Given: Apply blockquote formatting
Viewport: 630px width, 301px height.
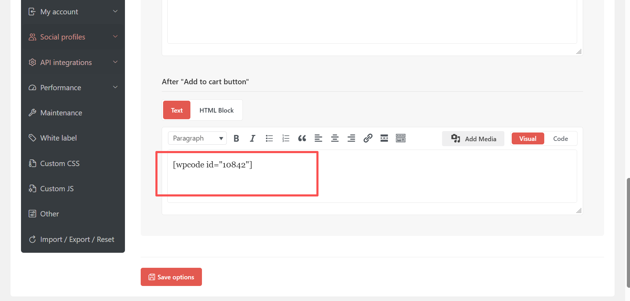Looking at the screenshot, I should (302, 138).
